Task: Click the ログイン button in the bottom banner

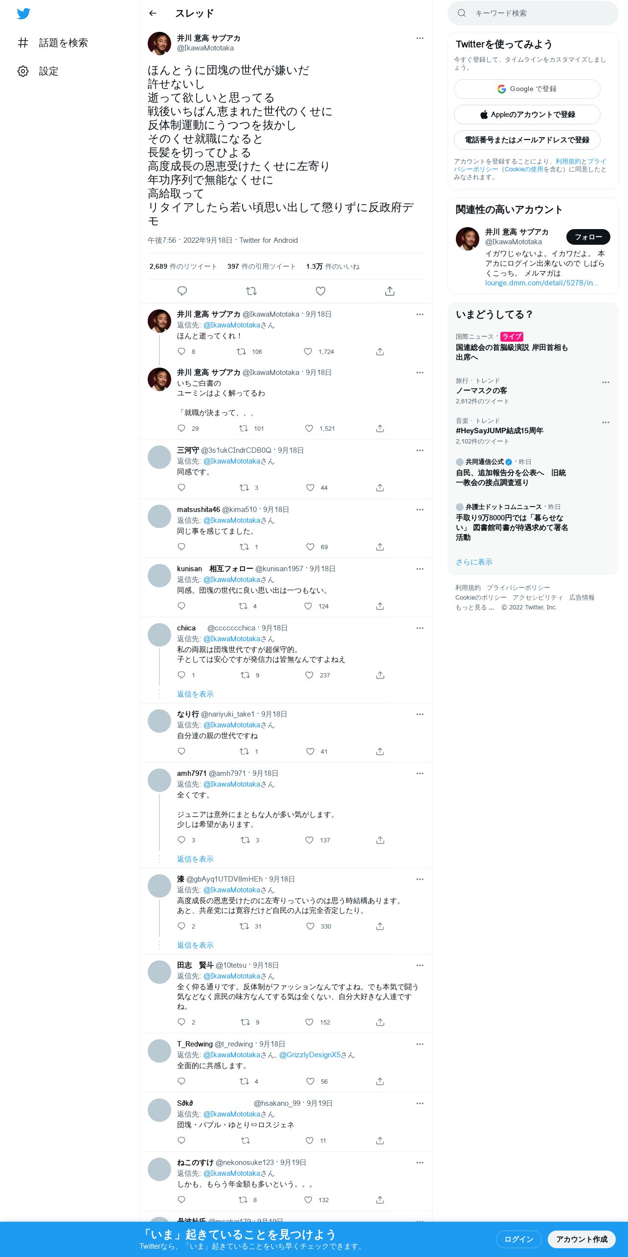Action: tap(518, 1239)
